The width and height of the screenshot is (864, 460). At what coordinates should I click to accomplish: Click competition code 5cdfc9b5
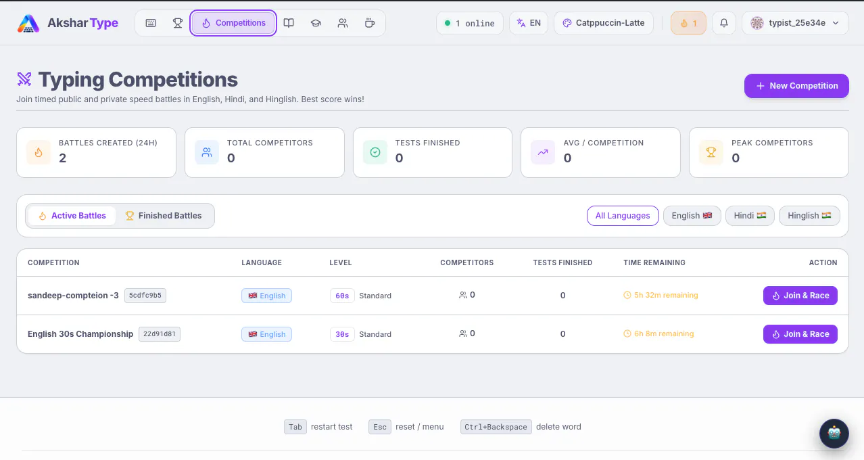click(145, 296)
